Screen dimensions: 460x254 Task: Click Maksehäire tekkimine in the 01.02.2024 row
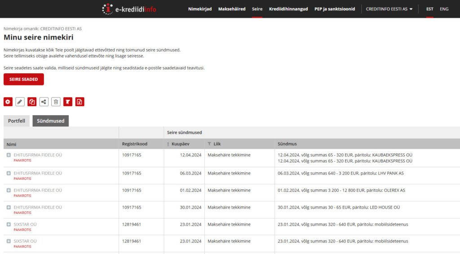click(x=229, y=190)
